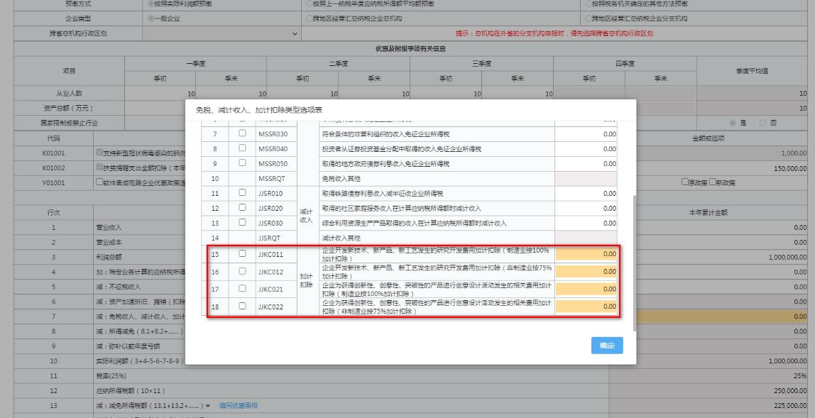Screen dimensions: 815x418
Task: Check the JJSR030 checkbox
Action: [243, 223]
